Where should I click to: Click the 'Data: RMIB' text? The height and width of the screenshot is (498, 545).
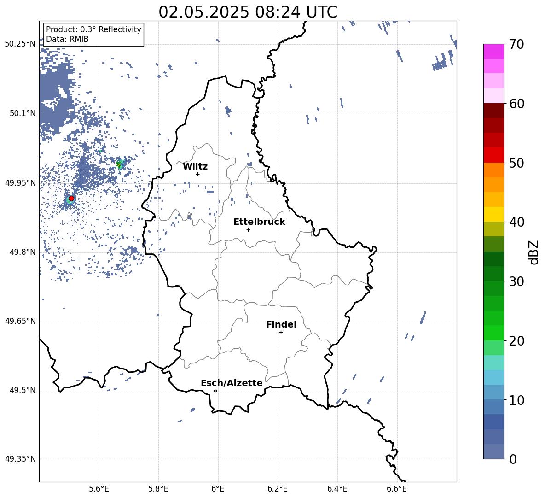click(x=67, y=39)
